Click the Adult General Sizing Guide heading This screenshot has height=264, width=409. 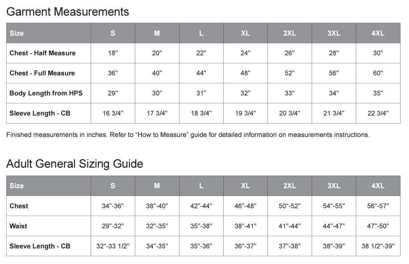coord(75,164)
